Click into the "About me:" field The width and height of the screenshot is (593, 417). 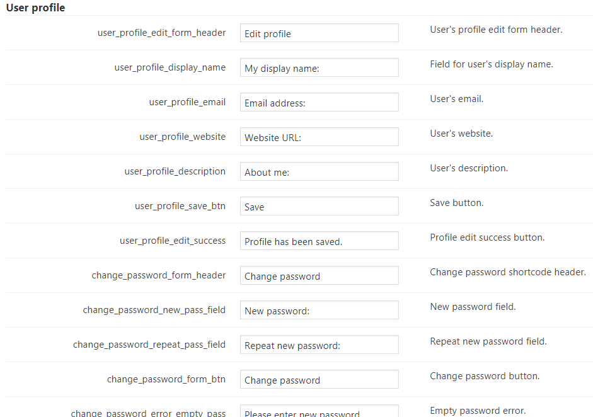click(x=319, y=172)
